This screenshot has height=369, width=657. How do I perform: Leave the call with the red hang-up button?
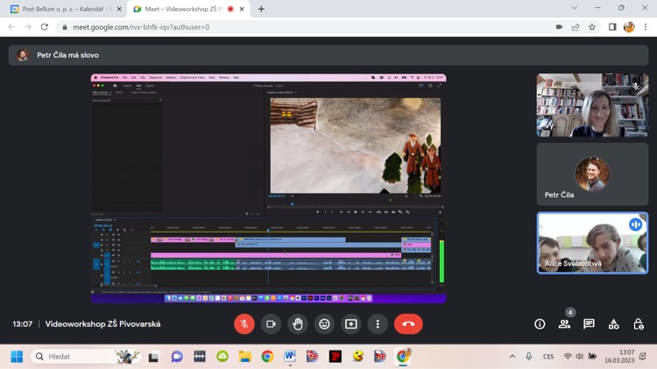click(408, 324)
